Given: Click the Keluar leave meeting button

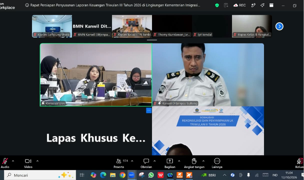Looking at the screenshot, I should click(300, 163).
